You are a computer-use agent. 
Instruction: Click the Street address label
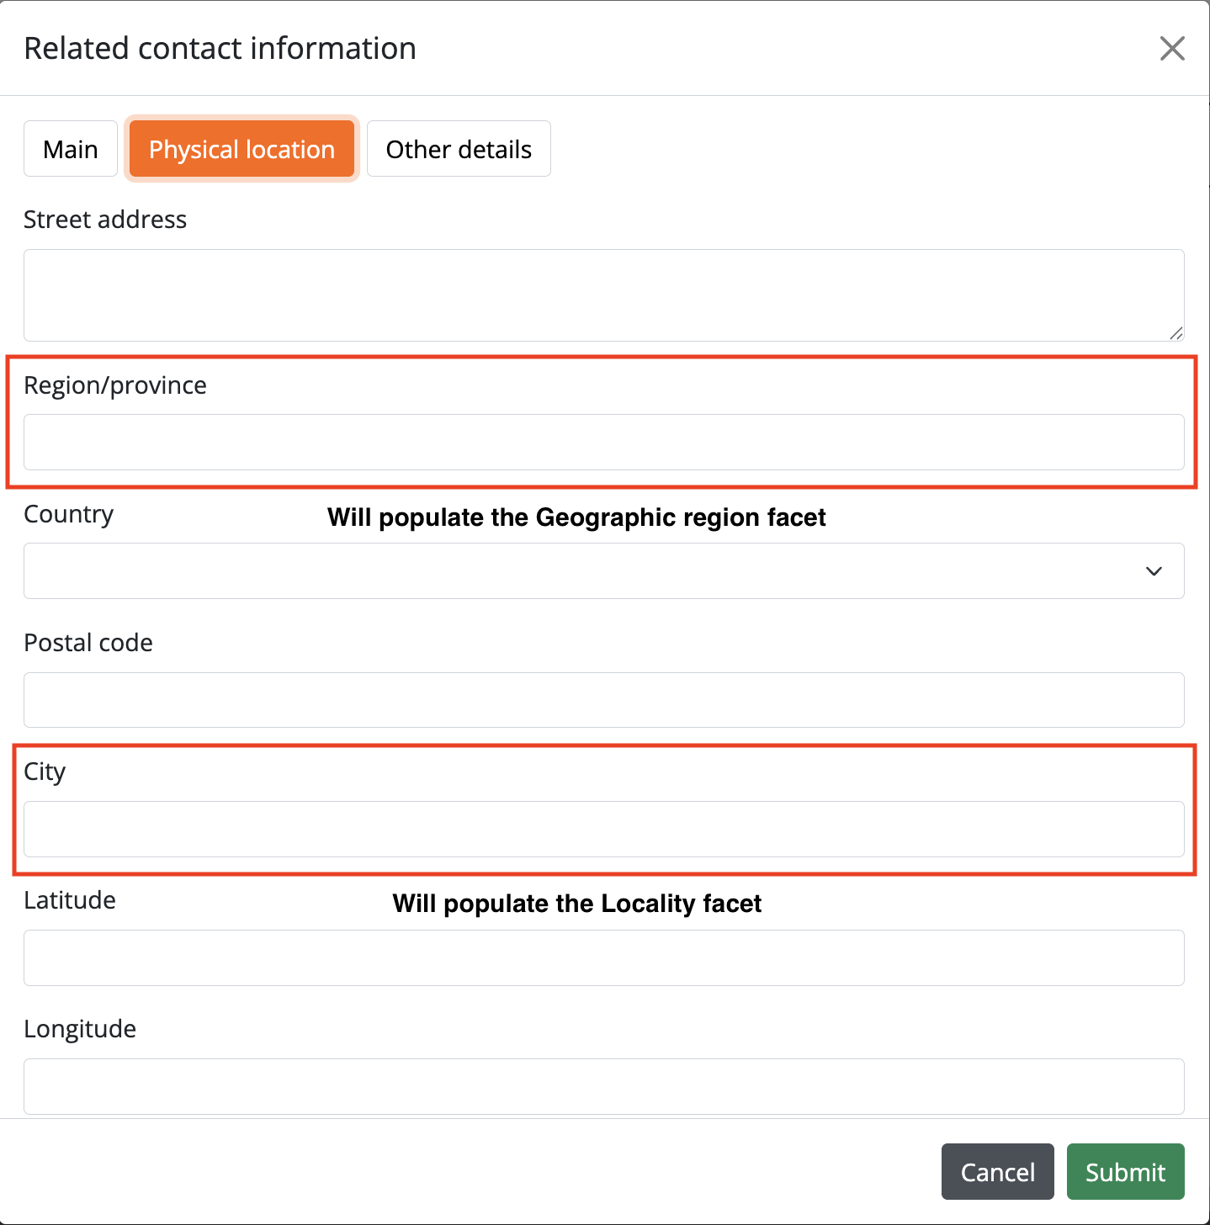tap(105, 220)
